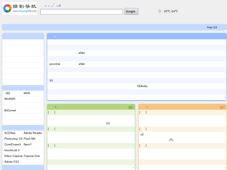This screenshot has width=227, height=170.
Task: Open the Nikon Capture link
Action: click(x=13, y=156)
